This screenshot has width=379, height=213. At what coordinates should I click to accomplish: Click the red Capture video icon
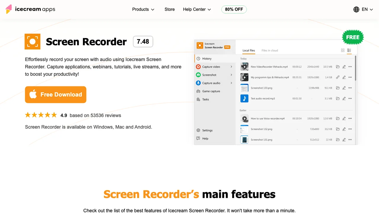(x=198, y=67)
